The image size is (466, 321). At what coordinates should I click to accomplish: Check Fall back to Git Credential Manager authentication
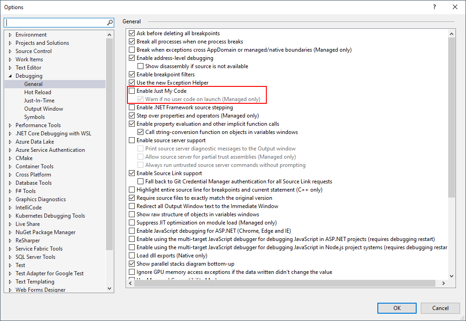click(140, 182)
